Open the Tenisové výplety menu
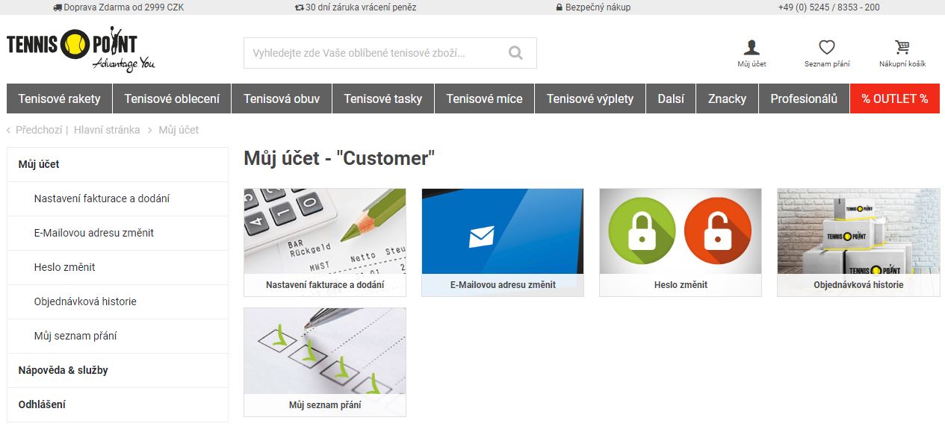945x441 pixels. (590, 98)
